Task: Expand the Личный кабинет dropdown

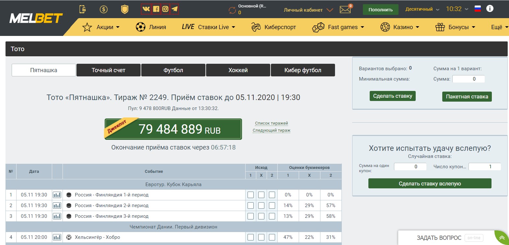Action: (308, 10)
